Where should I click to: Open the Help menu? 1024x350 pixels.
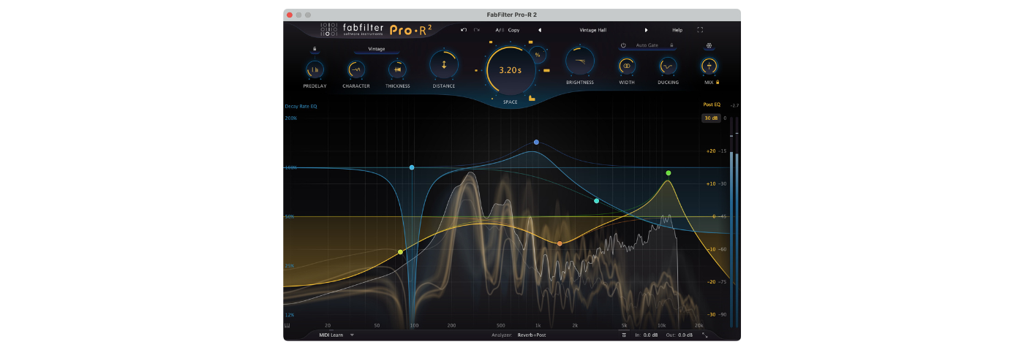[677, 30]
